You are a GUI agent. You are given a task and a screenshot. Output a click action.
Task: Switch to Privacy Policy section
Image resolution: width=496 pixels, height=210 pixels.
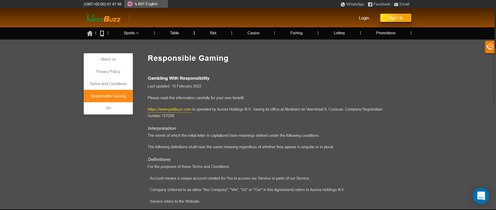pos(108,71)
